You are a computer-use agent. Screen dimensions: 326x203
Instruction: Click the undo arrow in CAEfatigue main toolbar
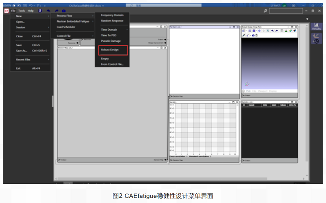pos(49,11)
